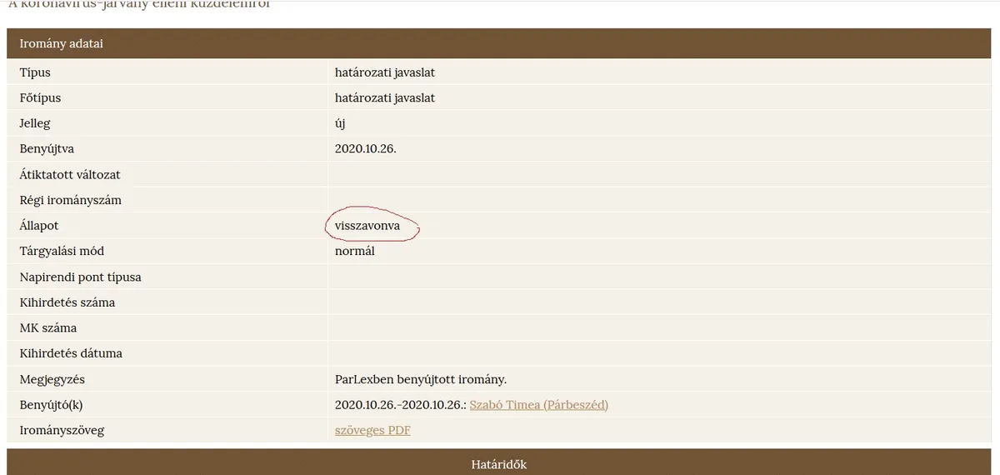Image resolution: width=1000 pixels, height=475 pixels.
Task: Click the normál value for Tárgyalási mód
Action: click(x=354, y=251)
